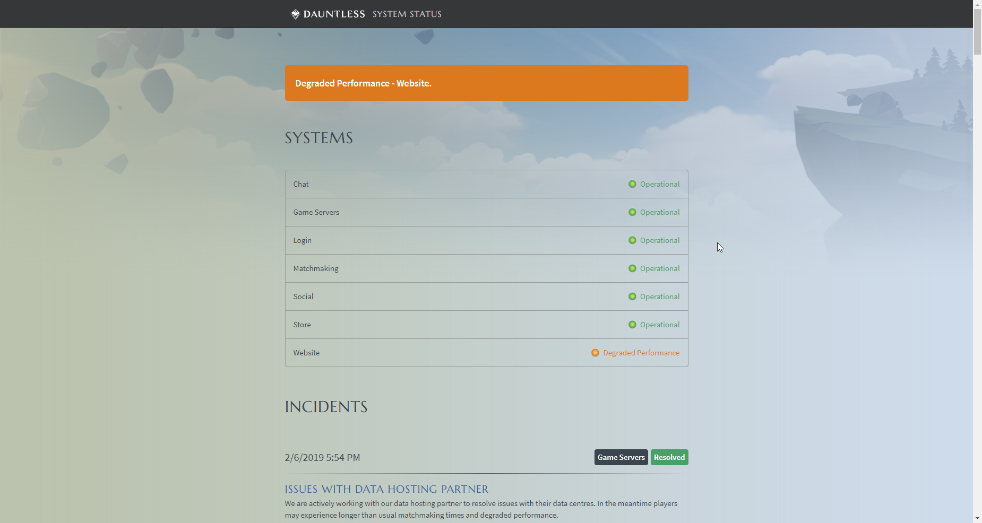Select the Social system row label
Image resolution: width=982 pixels, height=523 pixels.
tap(304, 297)
